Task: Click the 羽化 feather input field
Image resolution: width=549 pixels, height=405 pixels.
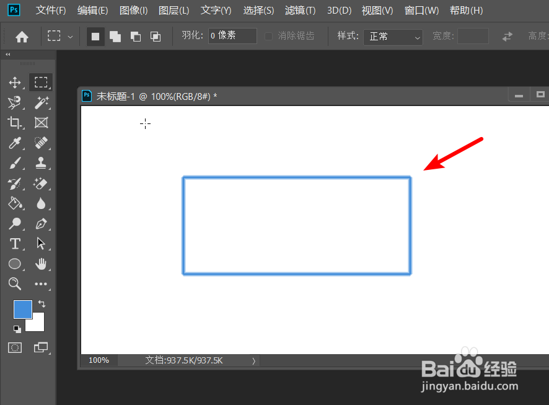Action: pyautogui.click(x=232, y=36)
